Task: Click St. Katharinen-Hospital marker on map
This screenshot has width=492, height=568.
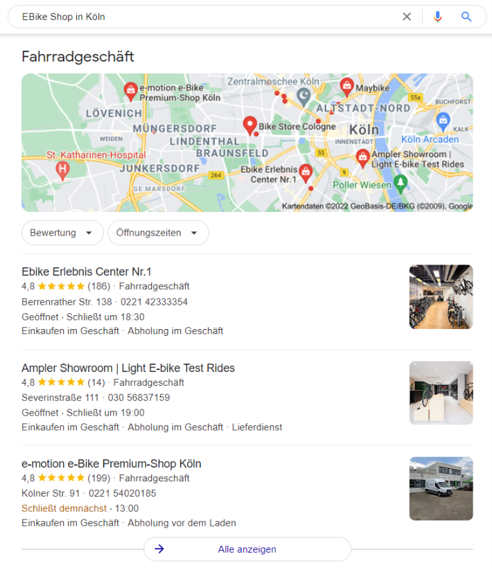Action: (x=62, y=170)
